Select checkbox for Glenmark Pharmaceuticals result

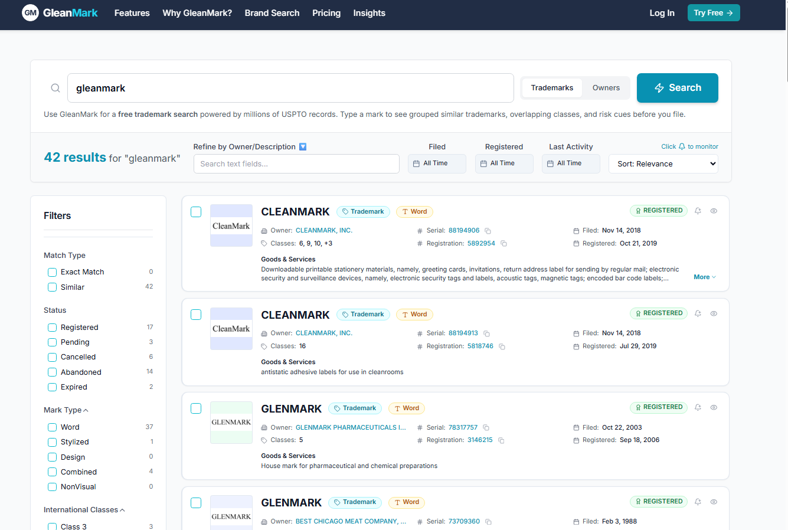[196, 408]
